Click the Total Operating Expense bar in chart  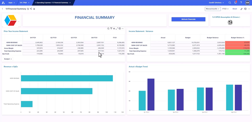(27, 104)
